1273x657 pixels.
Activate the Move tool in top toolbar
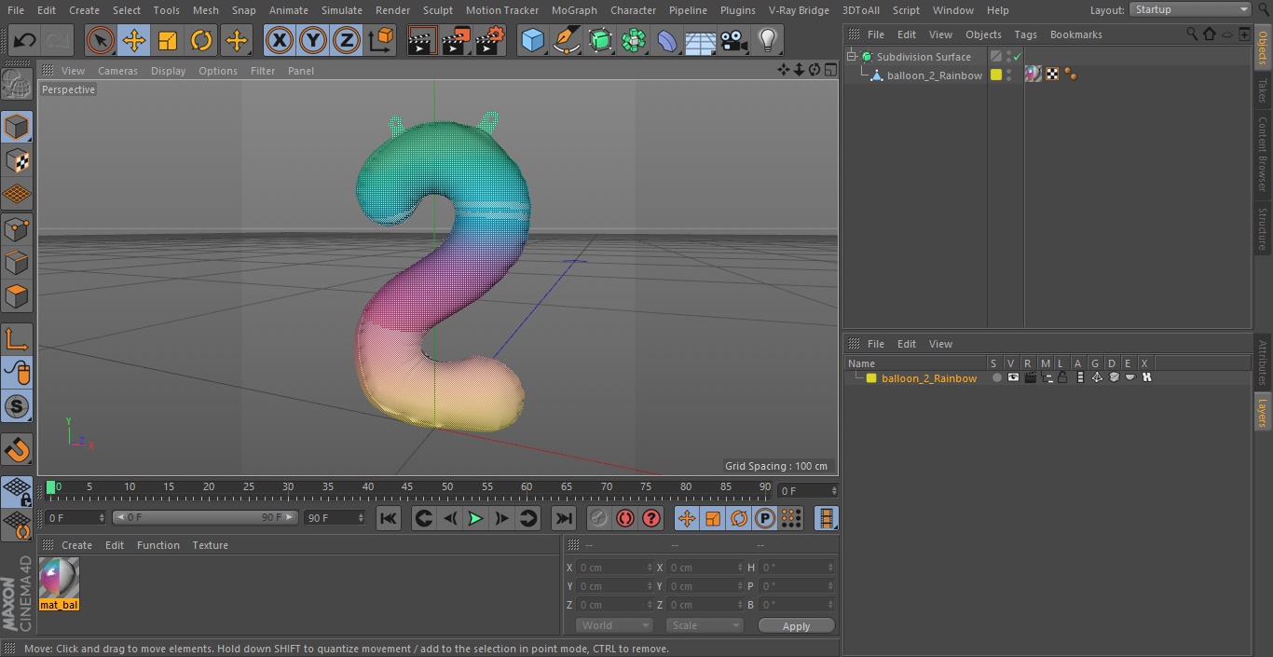134,40
